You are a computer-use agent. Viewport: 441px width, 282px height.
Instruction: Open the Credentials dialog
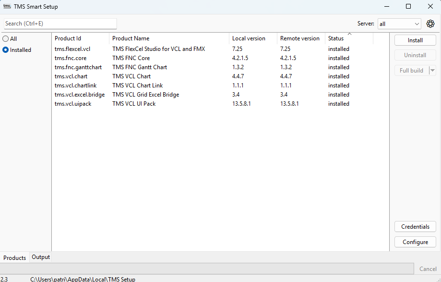pos(415,227)
